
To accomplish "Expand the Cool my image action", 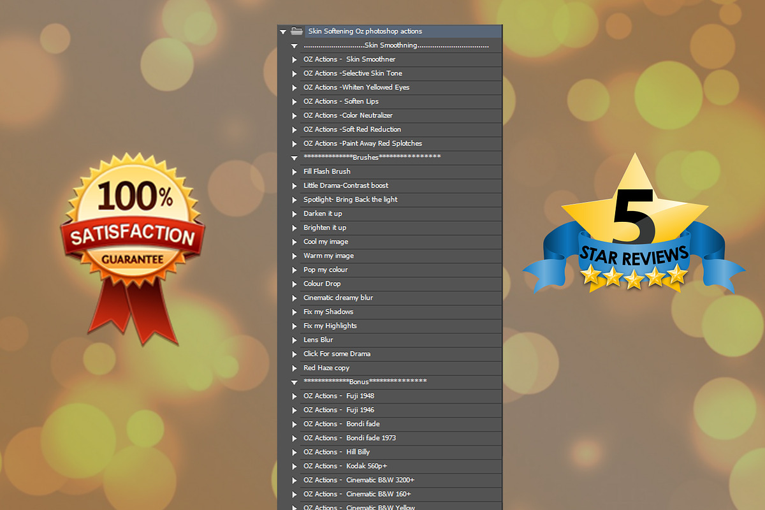I will click(295, 242).
